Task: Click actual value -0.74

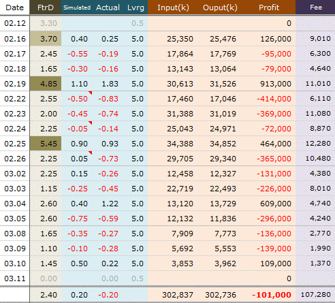Action: tap(108, 114)
